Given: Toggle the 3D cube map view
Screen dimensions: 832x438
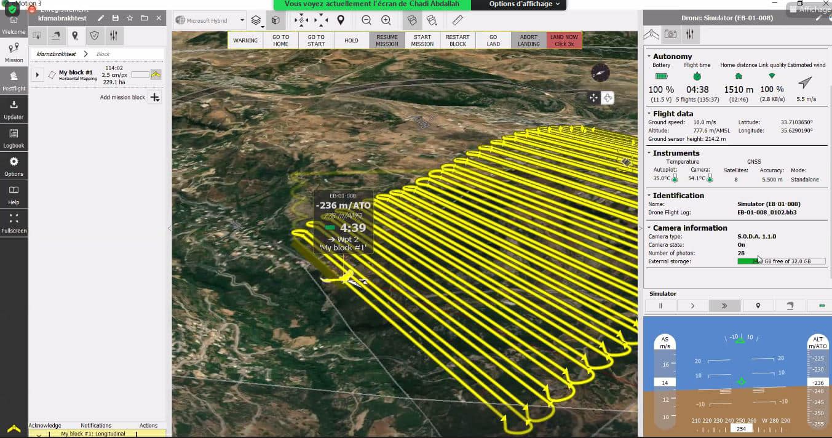Looking at the screenshot, I should (x=276, y=20).
